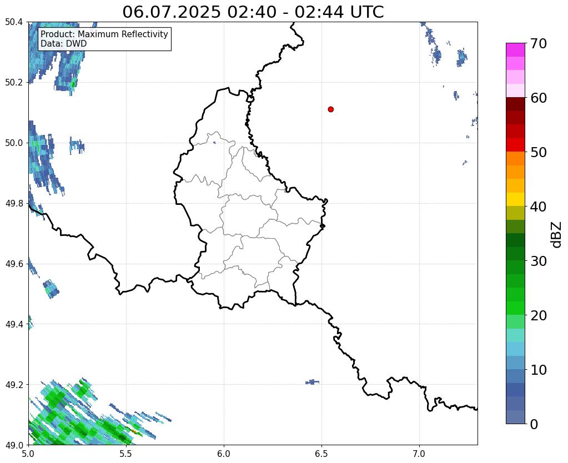Screen dimensions: 568x463
Task: Click the red station marker dot
Action: [x=331, y=109]
